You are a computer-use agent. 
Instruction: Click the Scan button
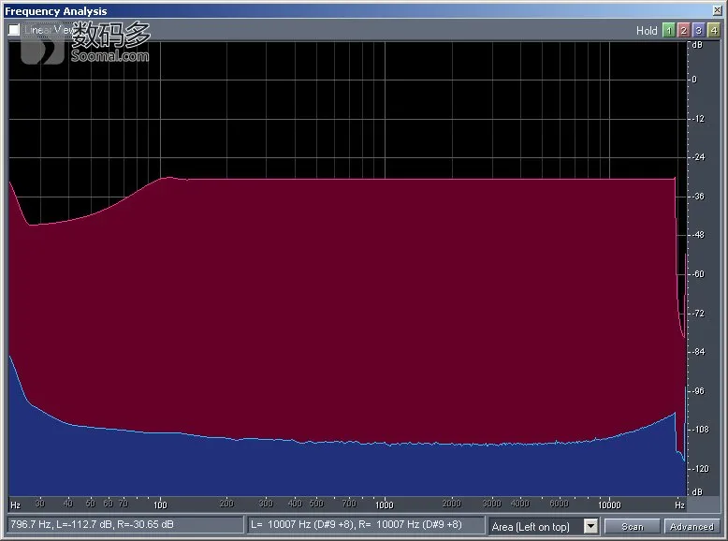coord(632,527)
